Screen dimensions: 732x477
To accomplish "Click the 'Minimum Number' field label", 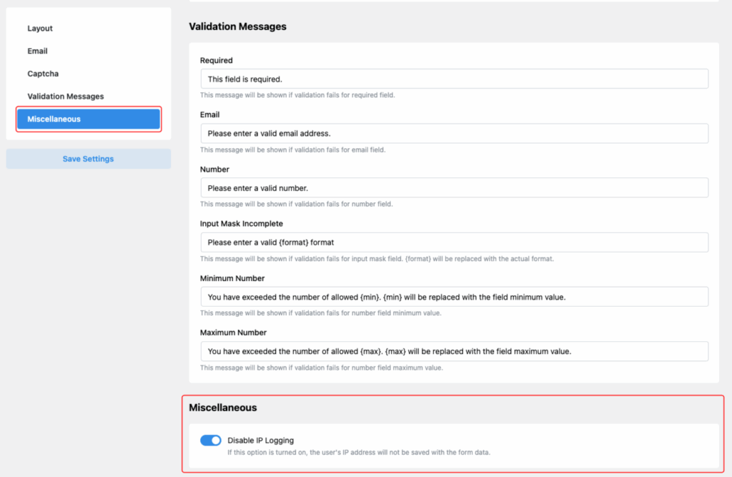I will (x=232, y=278).
